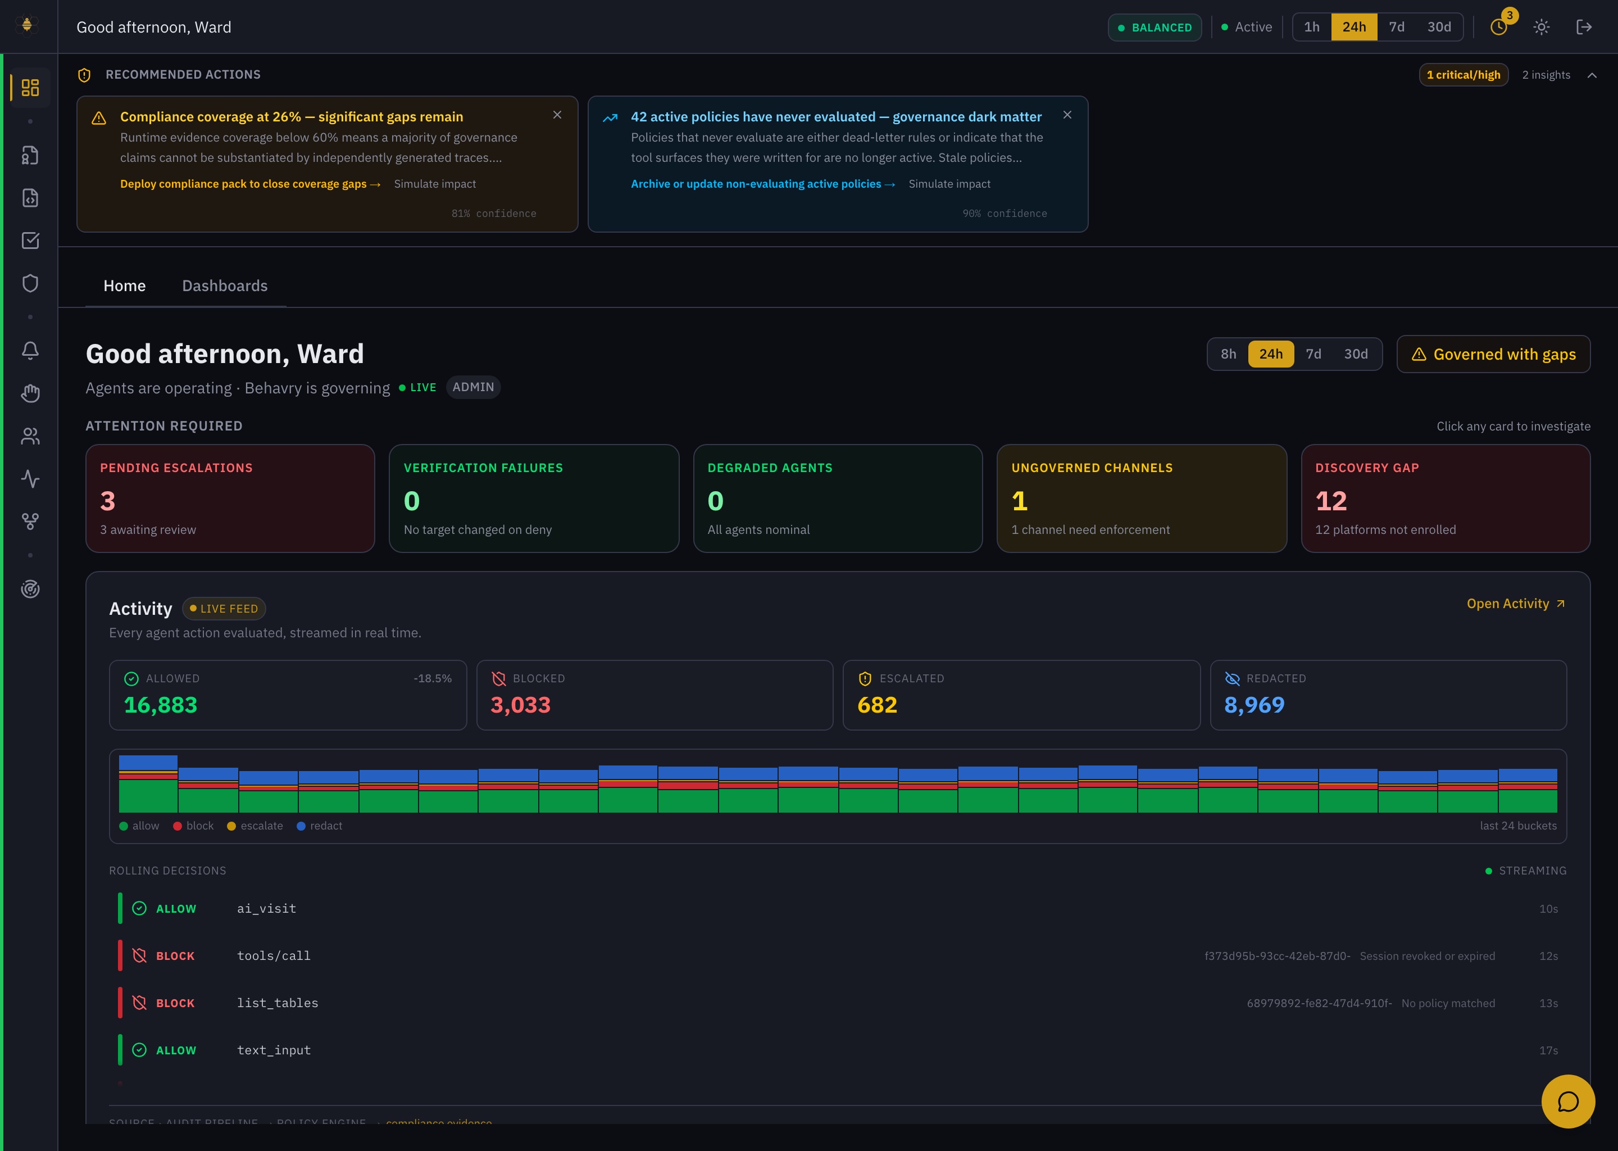Open the history clock with badge 3
Screen dimensions: 1618x1151
coord(1499,26)
